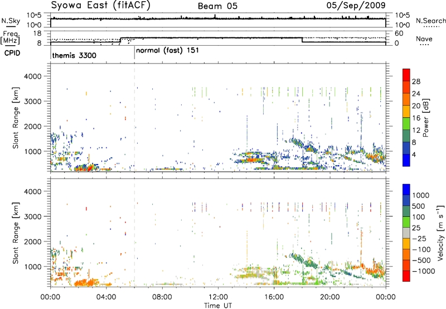The height and width of the screenshot is (309, 446).
Task: Click the 'CPID' row label
Action: [x=12, y=53]
